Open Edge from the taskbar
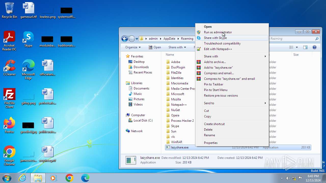Image resolution: width=326 pixels, height=183 pixels. tap(85, 178)
